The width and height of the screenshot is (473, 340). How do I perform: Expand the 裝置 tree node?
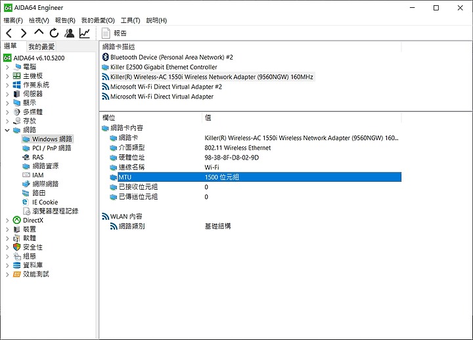pyautogui.click(x=7, y=229)
